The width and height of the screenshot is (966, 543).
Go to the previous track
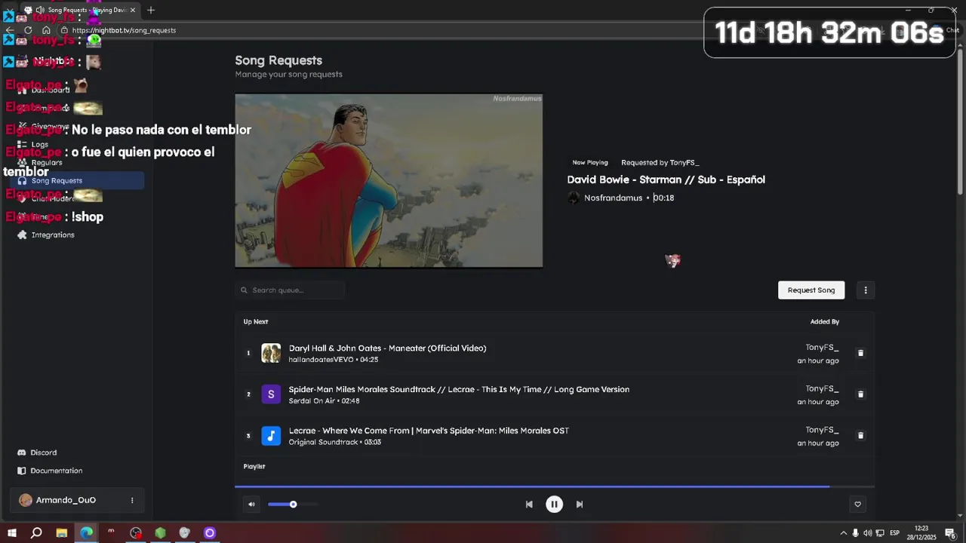[x=529, y=505]
